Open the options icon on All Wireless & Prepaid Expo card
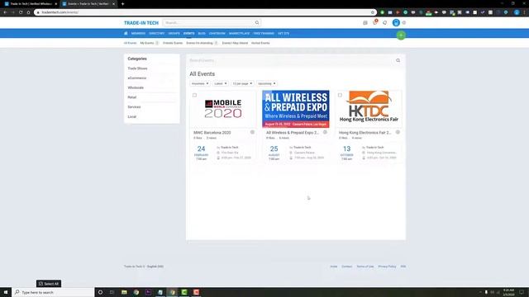Viewport: 529px width, 297px height. [325, 132]
